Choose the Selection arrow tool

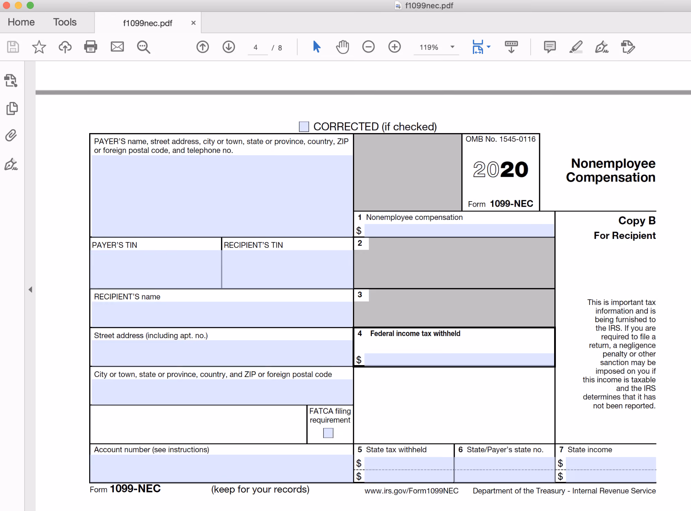pos(316,47)
